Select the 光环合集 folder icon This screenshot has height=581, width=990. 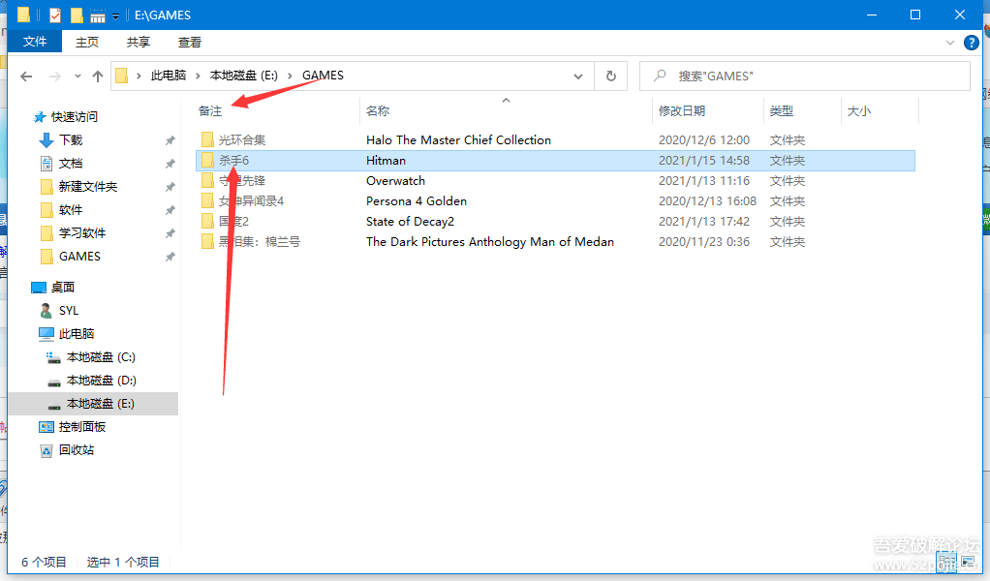point(207,139)
